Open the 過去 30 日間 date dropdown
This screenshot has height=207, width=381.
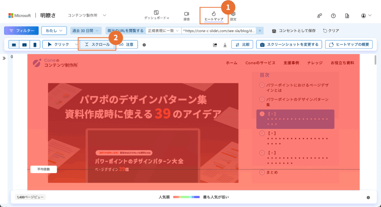point(86,30)
